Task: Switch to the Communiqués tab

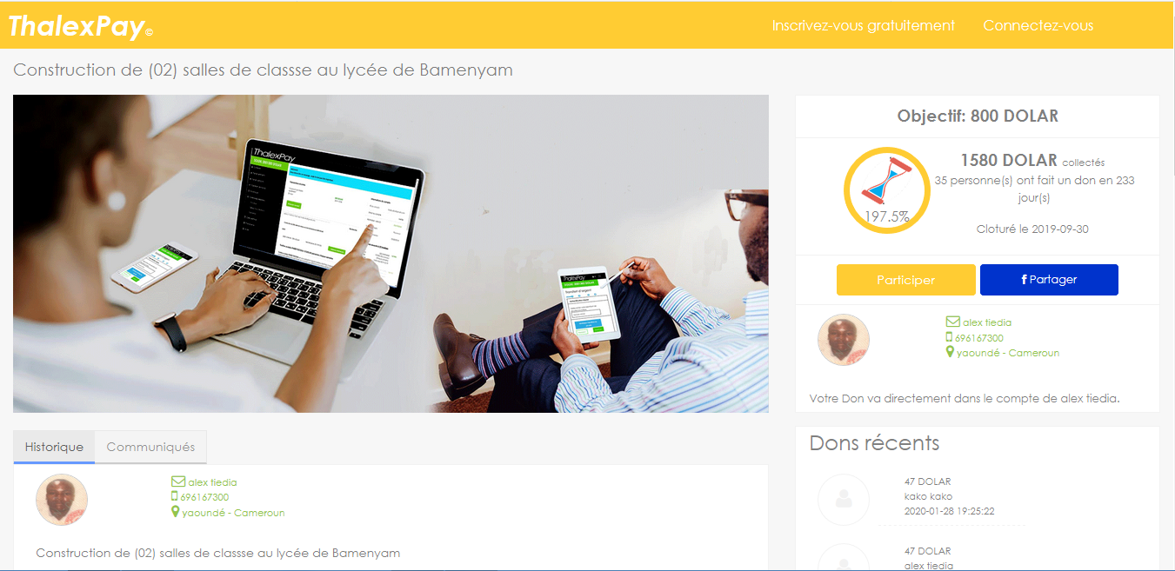Action: (150, 447)
